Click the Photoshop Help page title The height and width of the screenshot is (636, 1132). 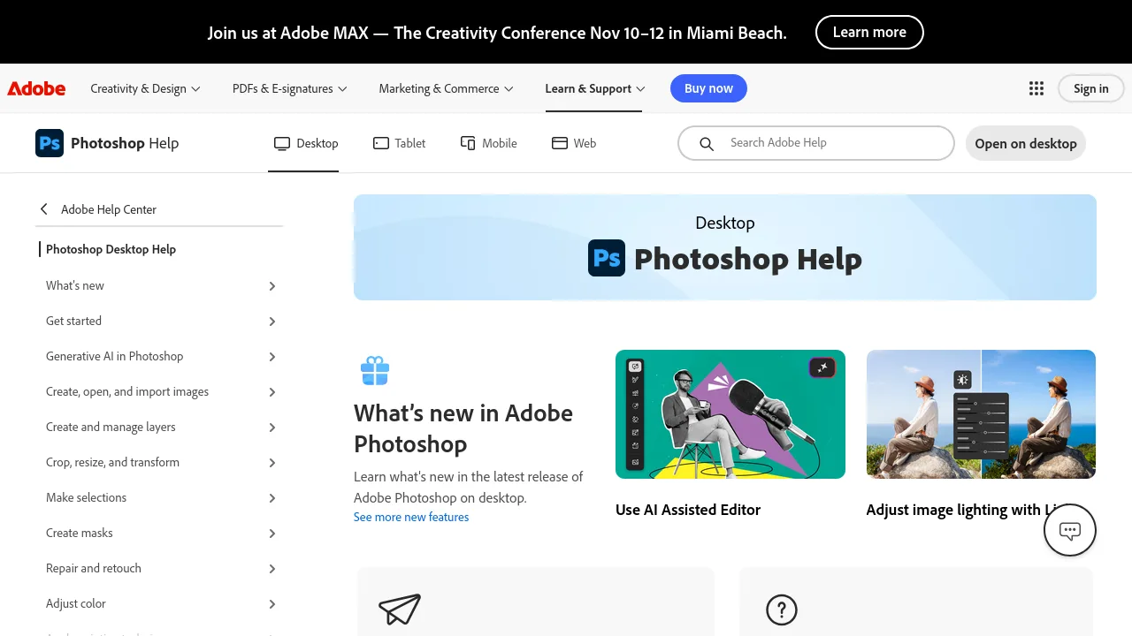(x=748, y=259)
